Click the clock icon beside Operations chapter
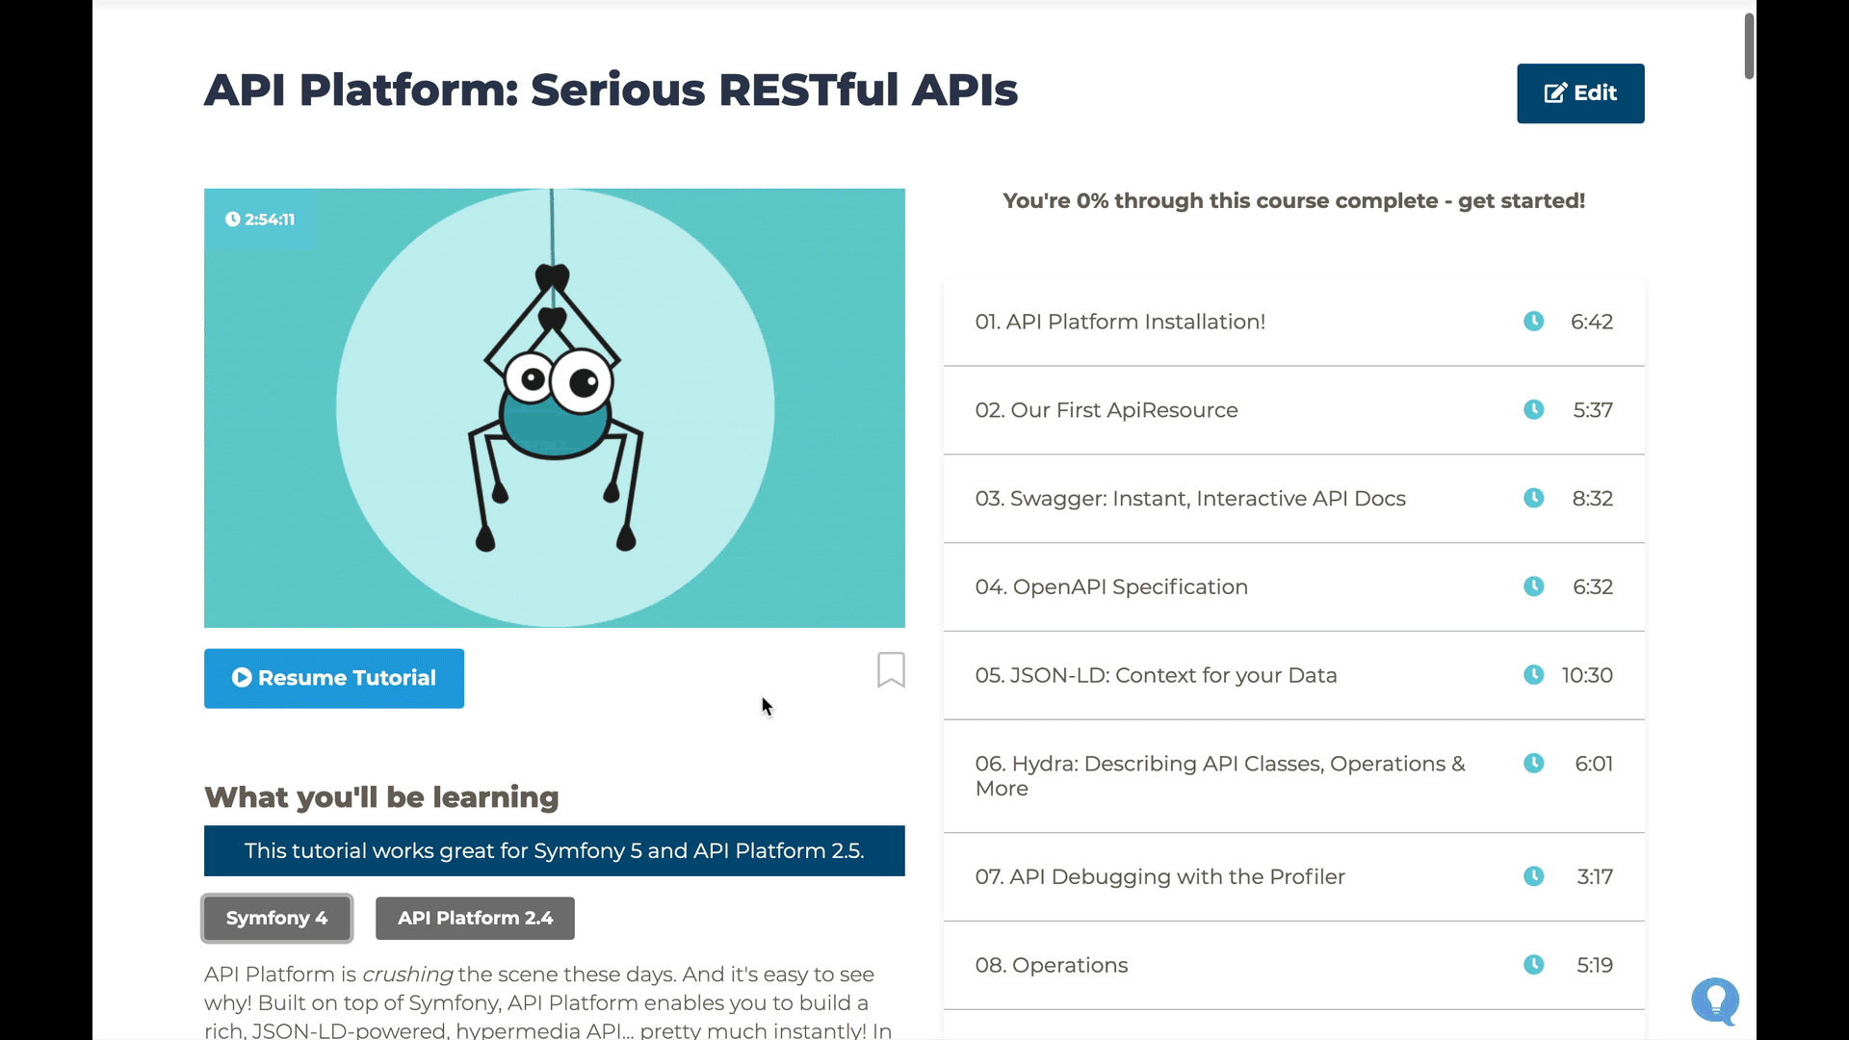Viewport: 1849px width, 1040px height. [1534, 965]
